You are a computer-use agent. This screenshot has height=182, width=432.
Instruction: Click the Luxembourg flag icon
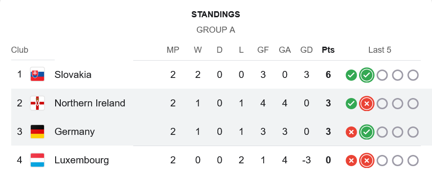[x=37, y=160]
